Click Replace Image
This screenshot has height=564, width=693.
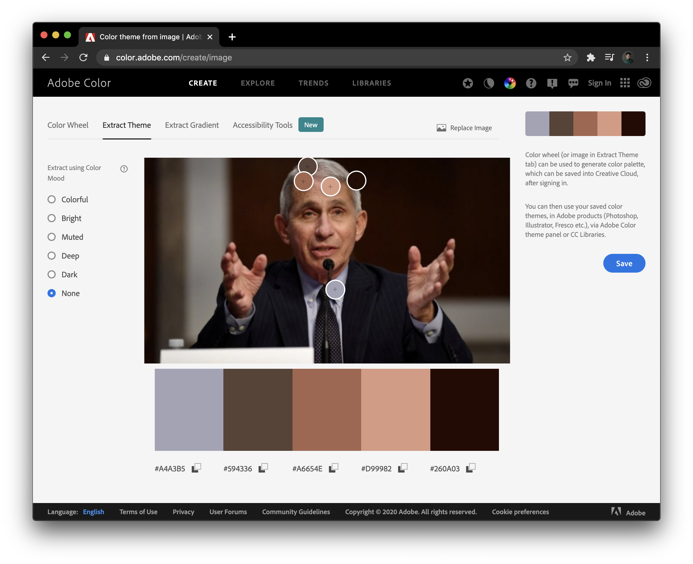[464, 128]
